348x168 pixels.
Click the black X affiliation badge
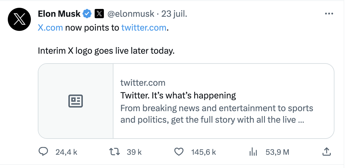[x=99, y=14]
